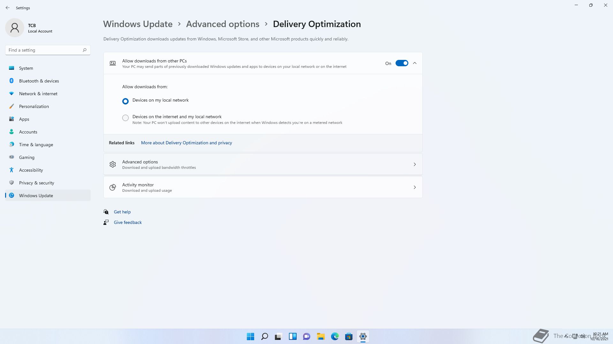
Task: Open Advanced options chevron arrow
Action: coord(415,164)
